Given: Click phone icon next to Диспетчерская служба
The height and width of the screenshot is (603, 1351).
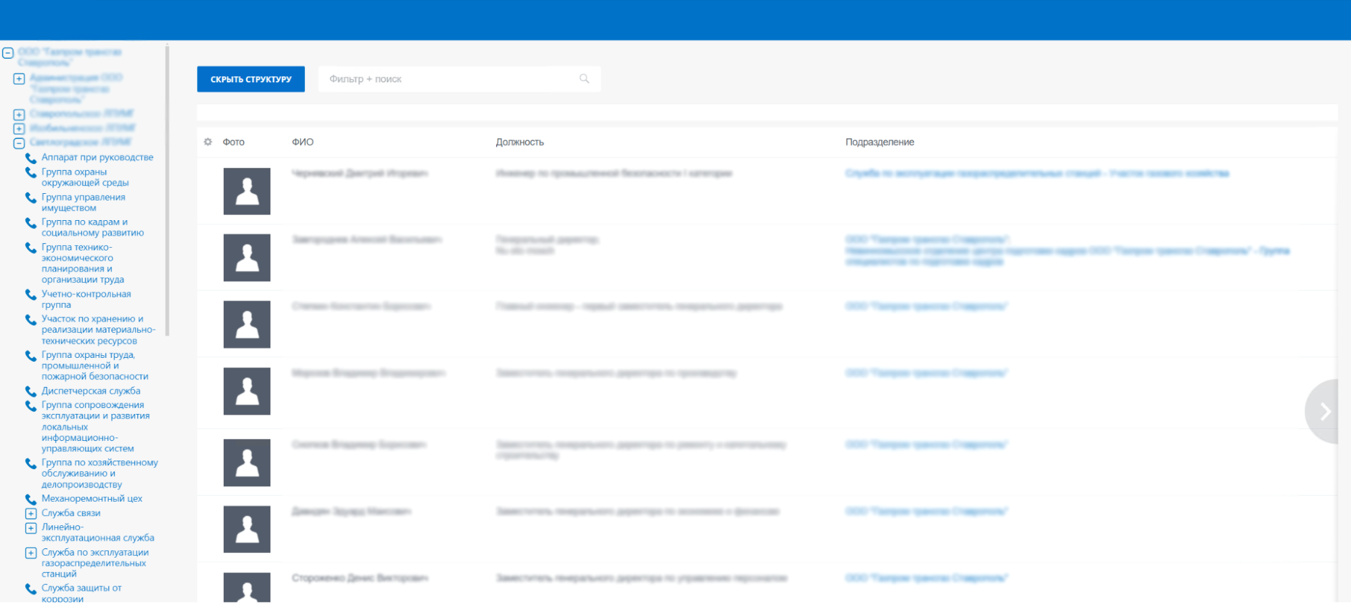Looking at the screenshot, I should 30,392.
